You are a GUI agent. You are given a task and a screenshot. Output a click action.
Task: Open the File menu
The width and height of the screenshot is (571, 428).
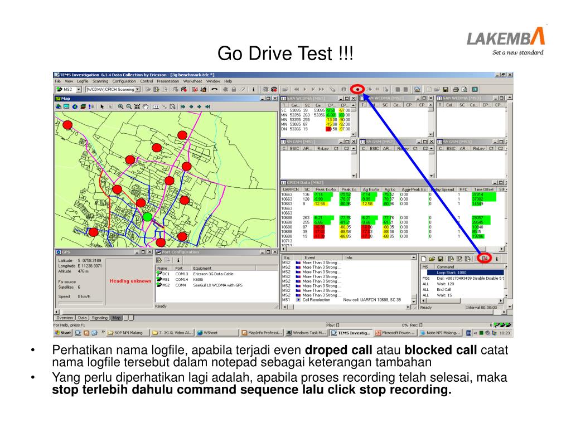(58, 81)
